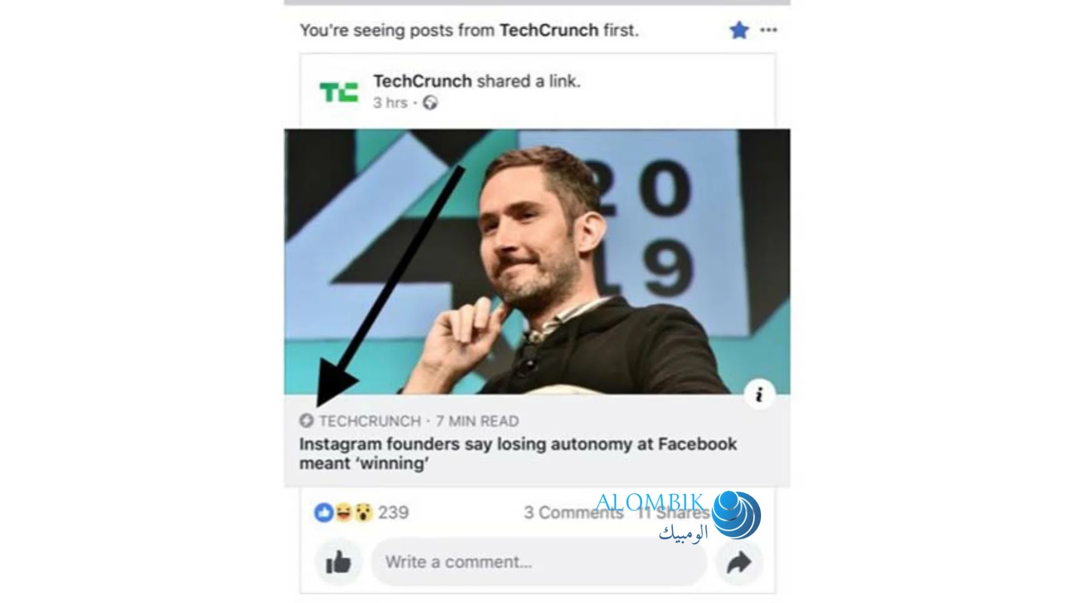Image resolution: width=1072 pixels, height=603 pixels.
Task: View the 239 reactions count
Action: [394, 512]
